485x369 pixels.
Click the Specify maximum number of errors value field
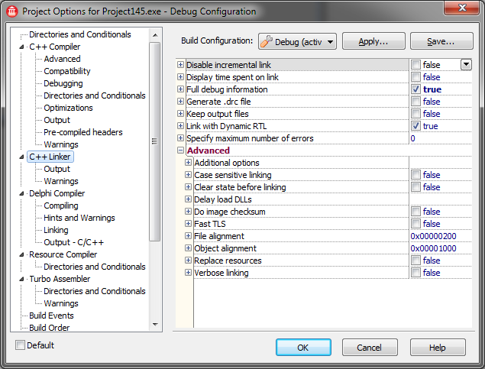[x=440, y=138]
